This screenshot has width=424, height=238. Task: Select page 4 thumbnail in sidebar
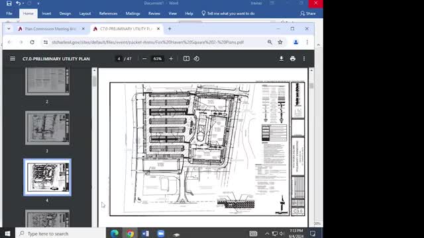[x=47, y=177]
